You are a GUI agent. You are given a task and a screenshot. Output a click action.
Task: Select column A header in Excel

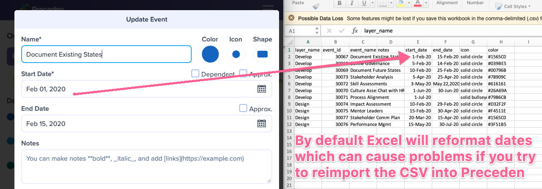[x=308, y=42]
